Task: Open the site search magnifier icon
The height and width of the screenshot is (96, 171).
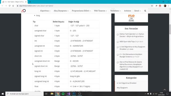Action: 145,11
